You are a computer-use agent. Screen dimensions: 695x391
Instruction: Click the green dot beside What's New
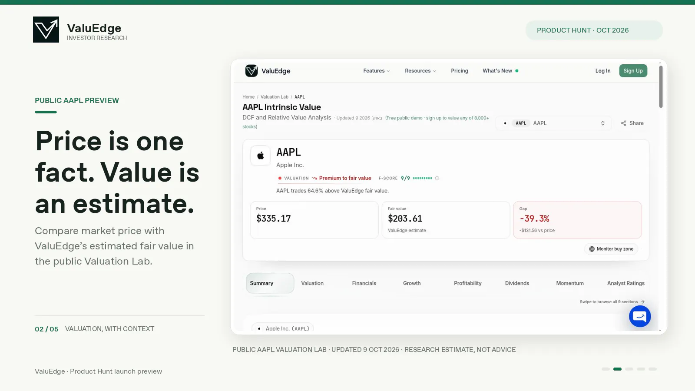pyautogui.click(x=517, y=71)
